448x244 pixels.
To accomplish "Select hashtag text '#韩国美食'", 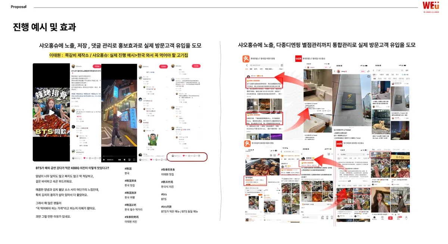I will point(130,181).
